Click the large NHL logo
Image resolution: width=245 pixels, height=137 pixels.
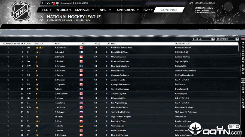(21, 12)
